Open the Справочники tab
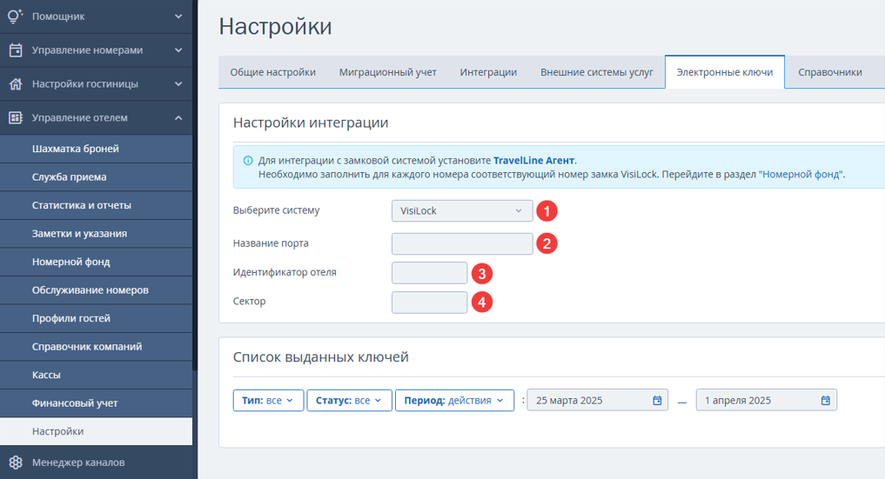 829,72
